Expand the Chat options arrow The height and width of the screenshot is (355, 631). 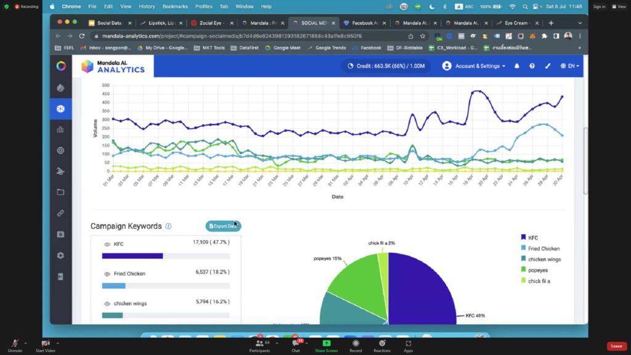pyautogui.click(x=307, y=343)
